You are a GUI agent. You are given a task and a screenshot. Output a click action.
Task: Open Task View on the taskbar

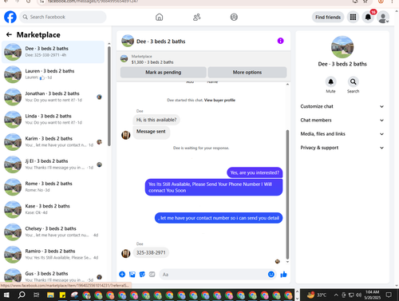(36, 295)
